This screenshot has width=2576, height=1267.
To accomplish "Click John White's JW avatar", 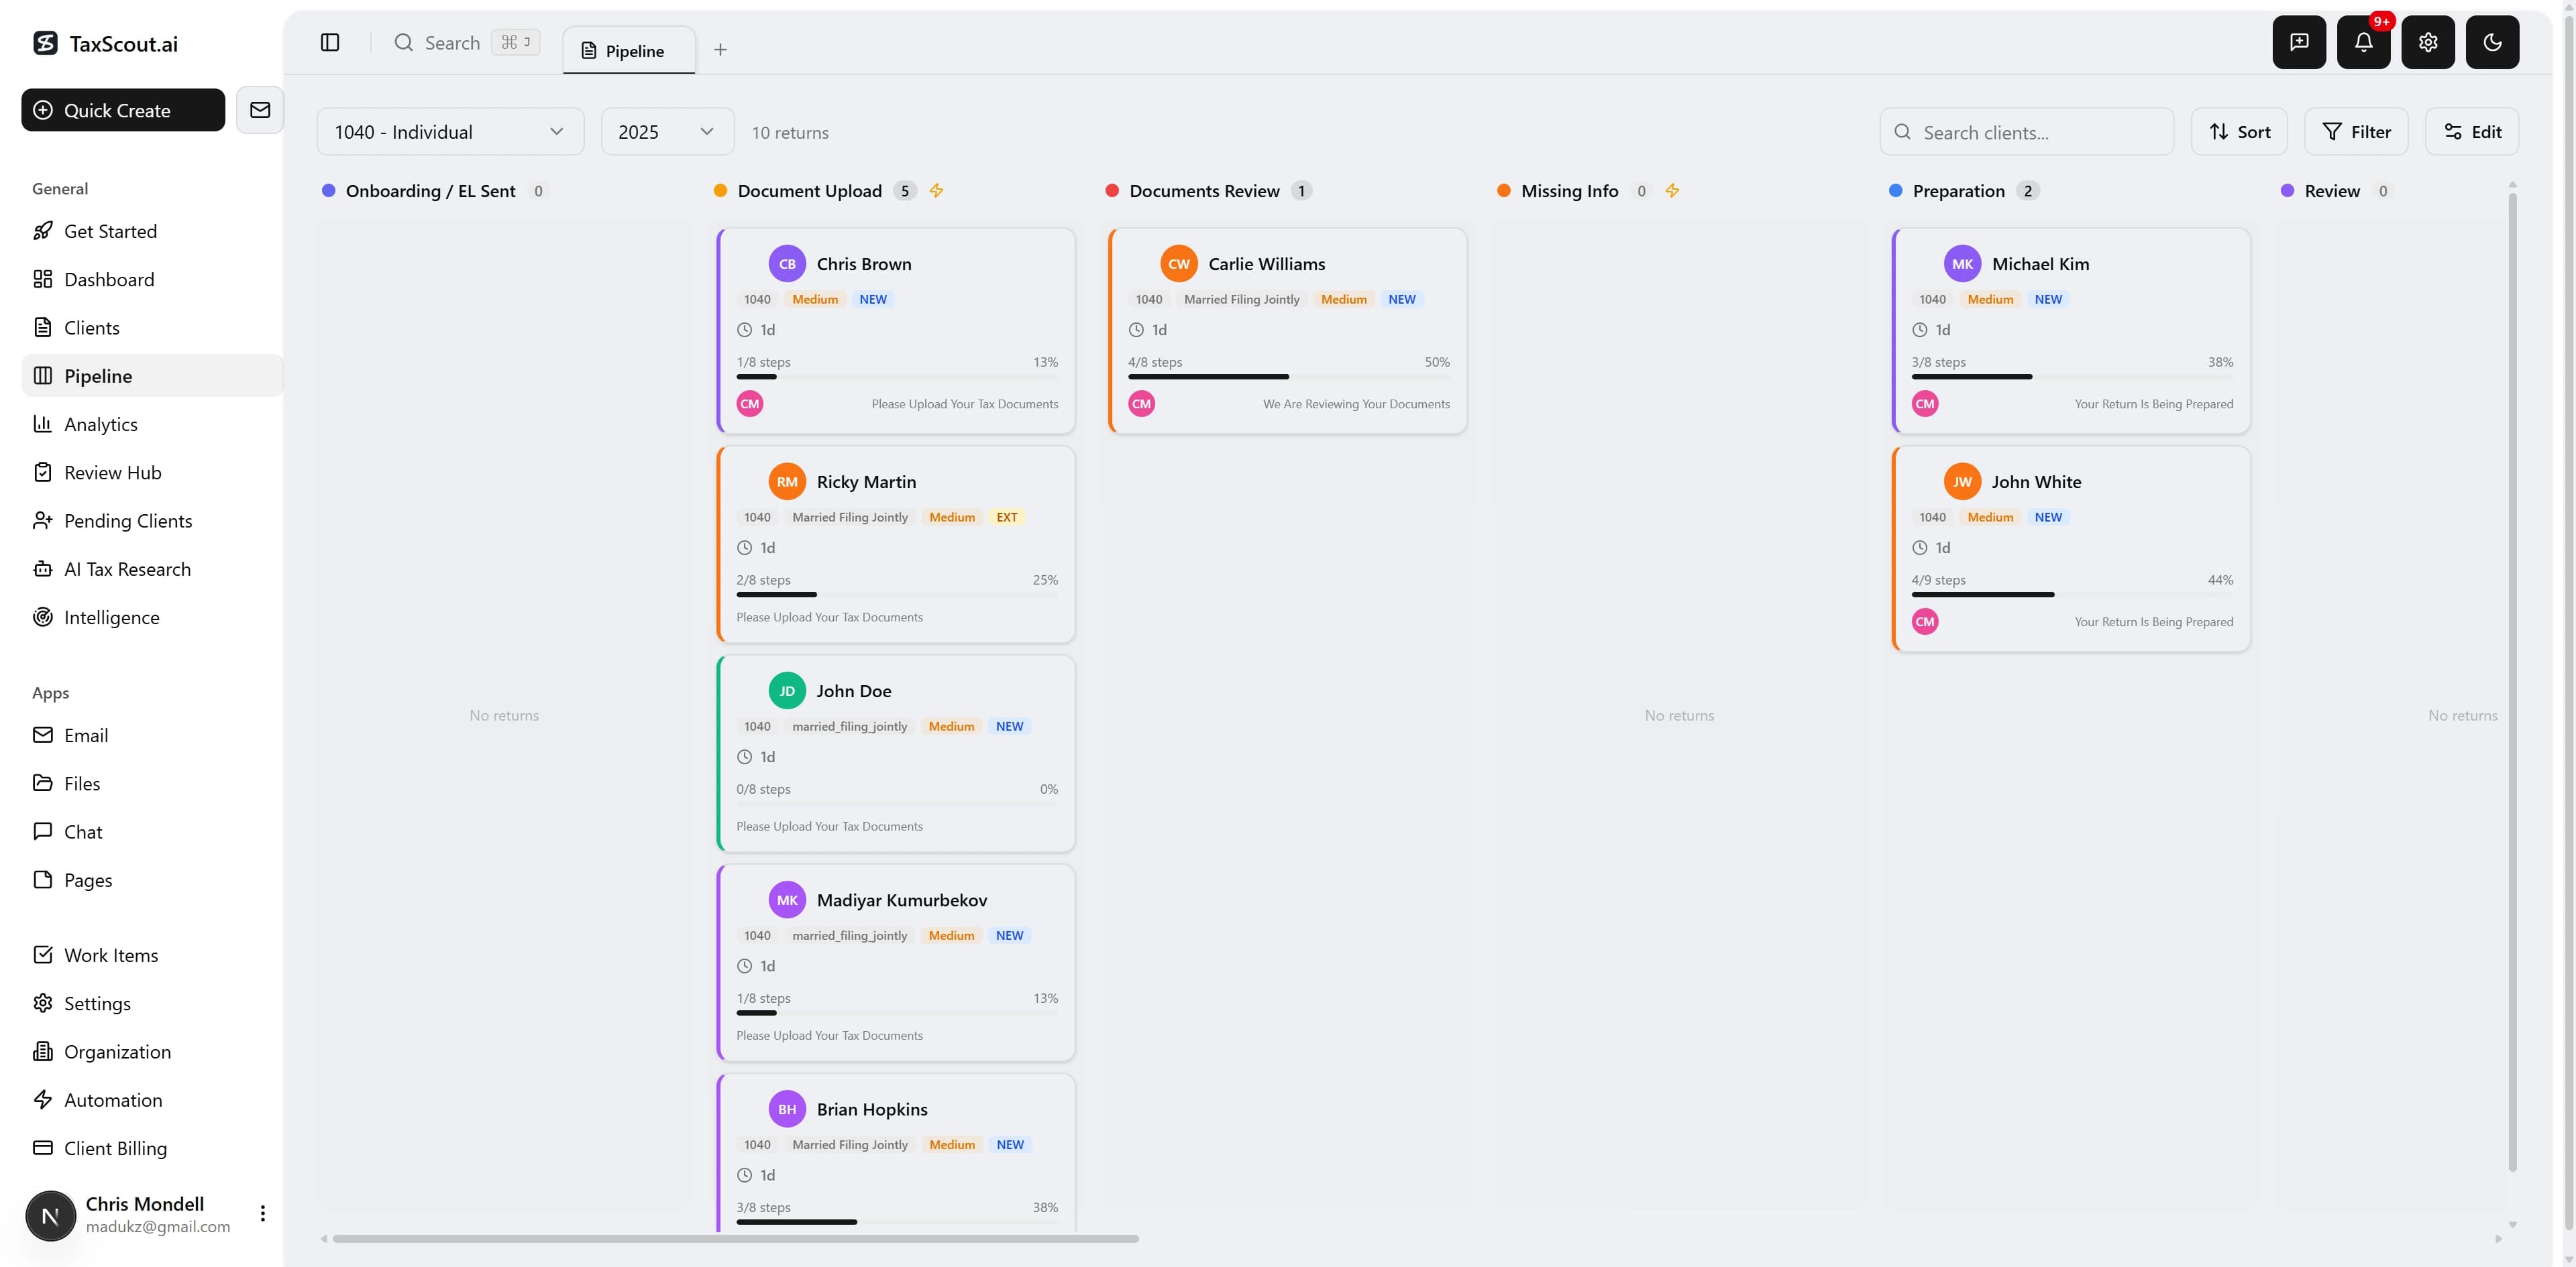I will [1962, 481].
